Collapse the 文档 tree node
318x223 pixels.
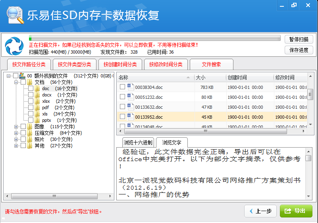click(16, 82)
